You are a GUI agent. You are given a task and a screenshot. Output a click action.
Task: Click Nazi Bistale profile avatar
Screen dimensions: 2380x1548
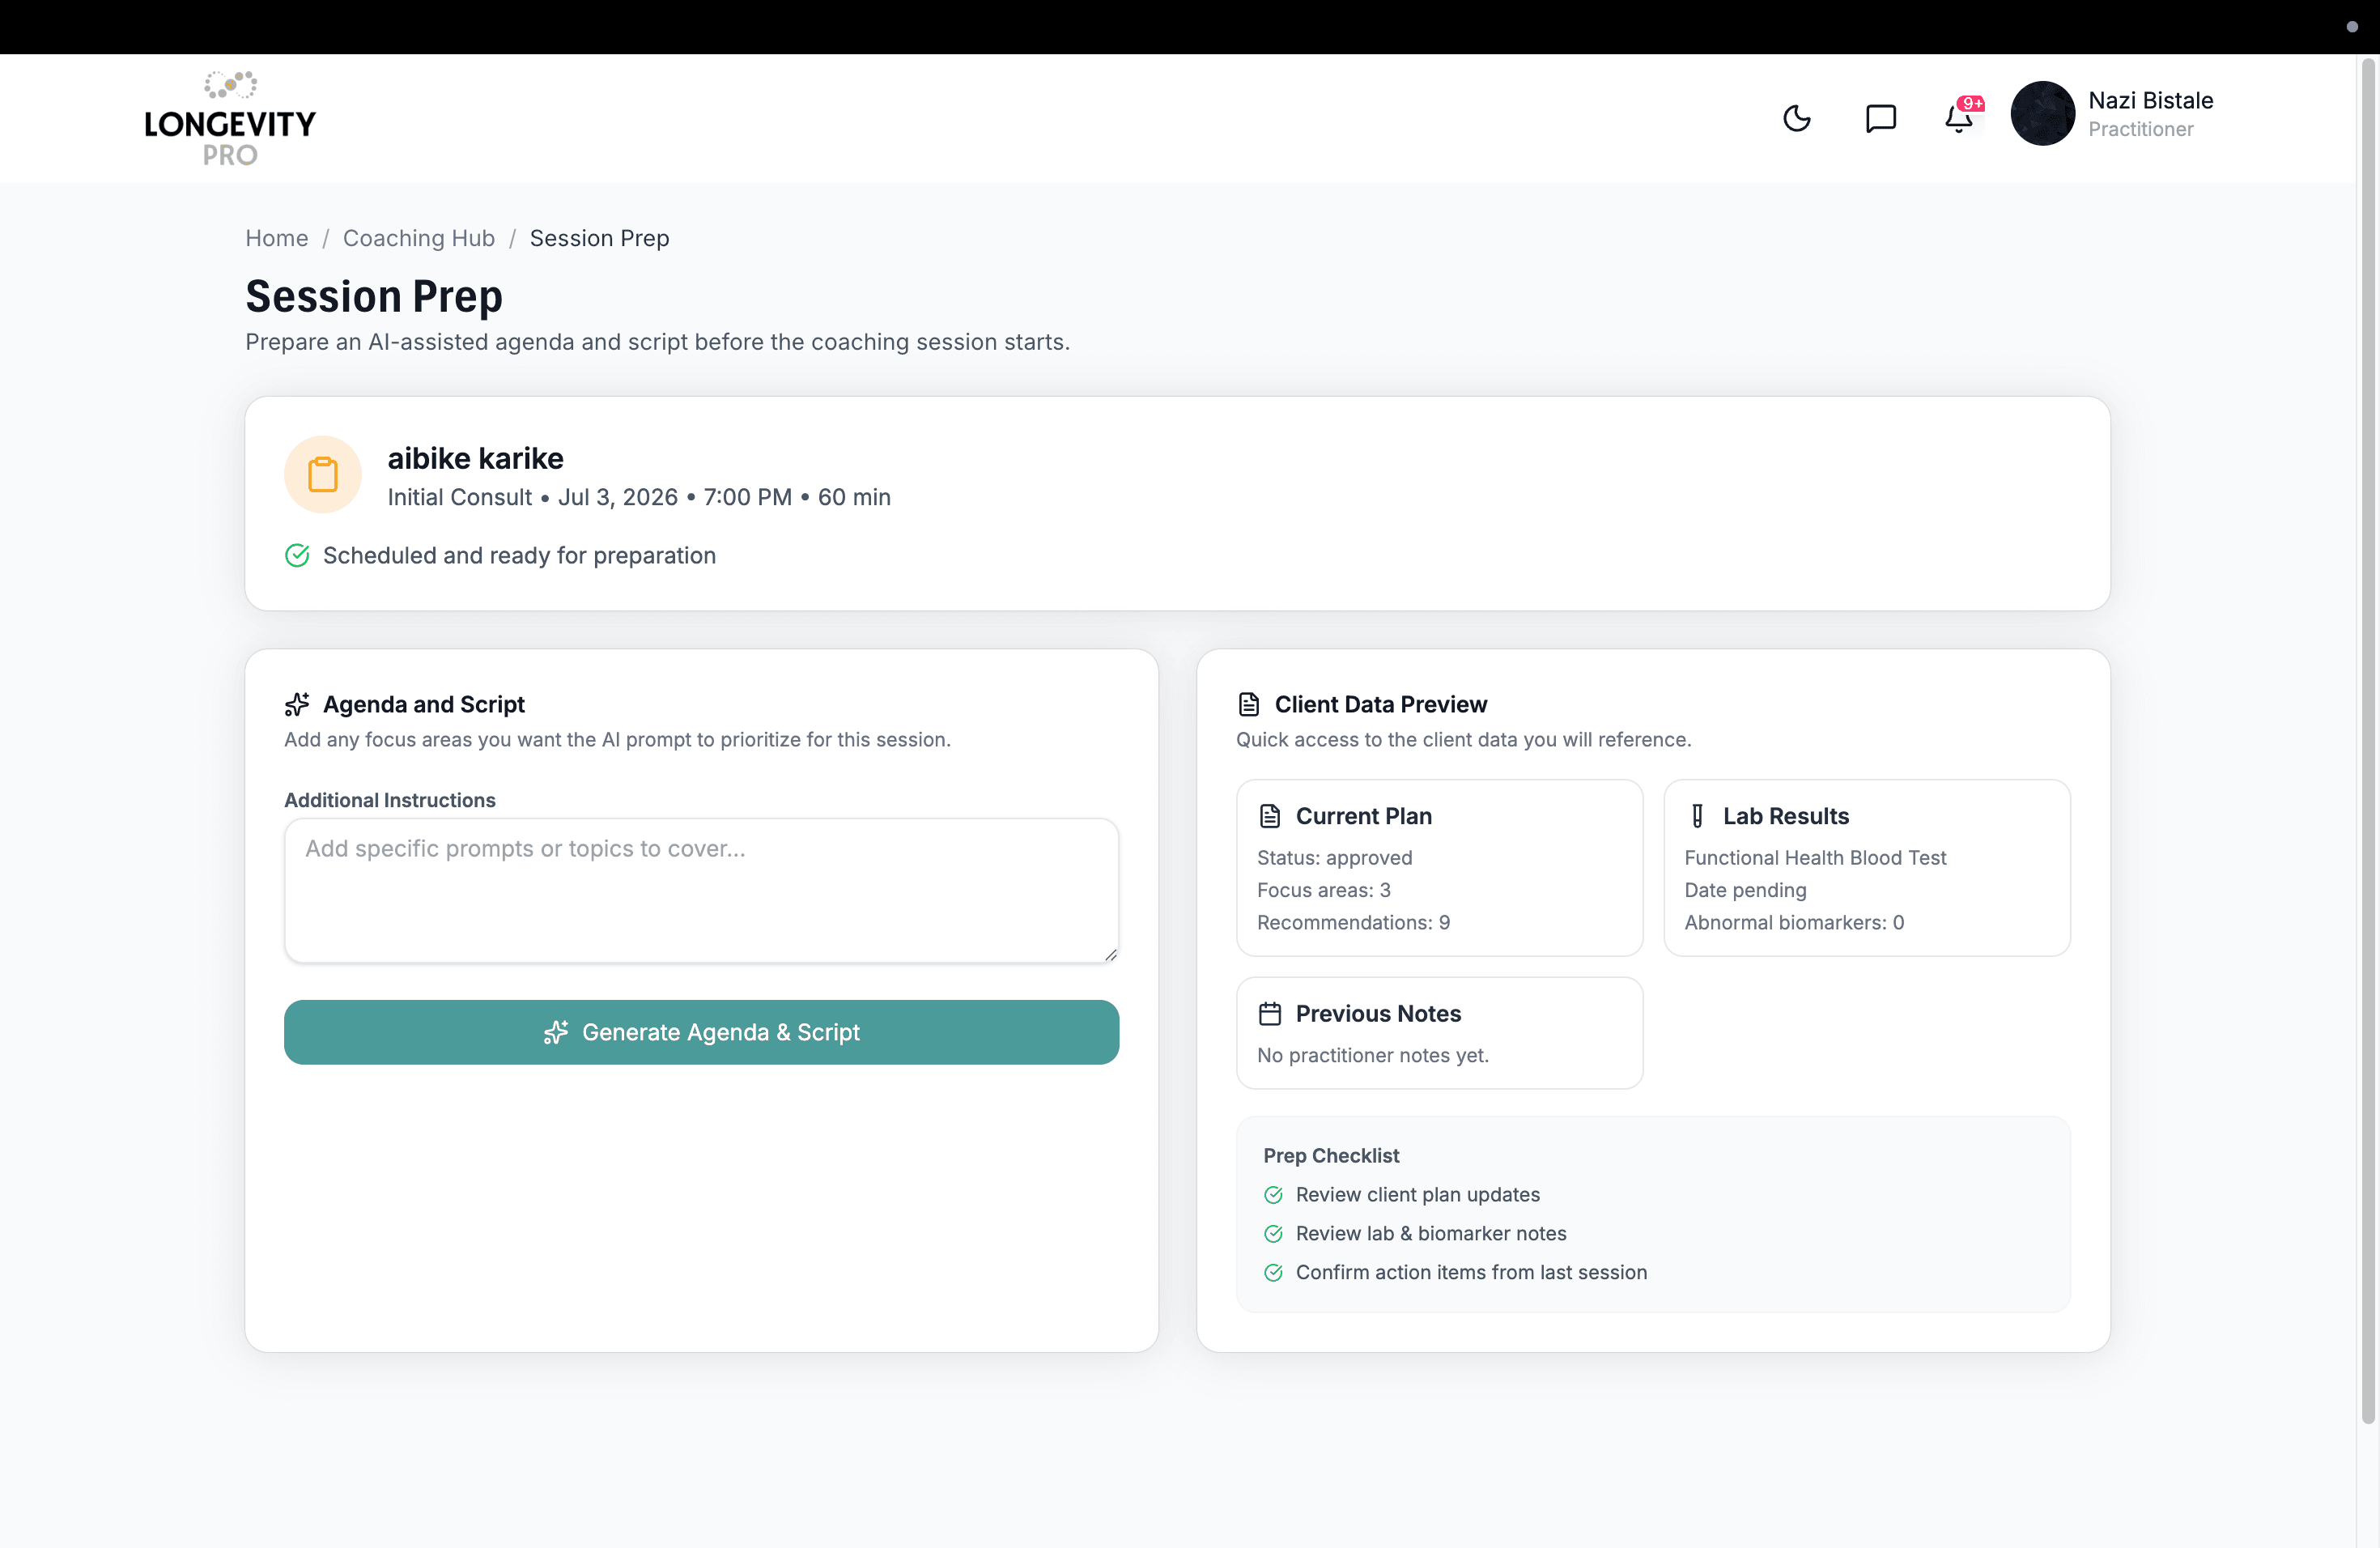pos(2042,114)
